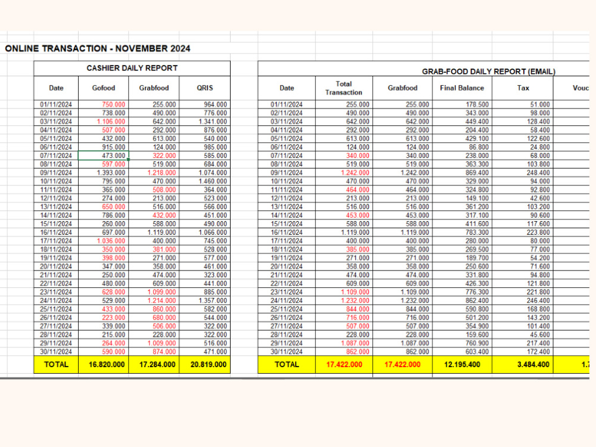Select Tax value 51.000
596x447 pixels.
[x=540, y=104]
